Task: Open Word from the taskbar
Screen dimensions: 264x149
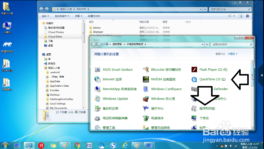Action: 89,145
